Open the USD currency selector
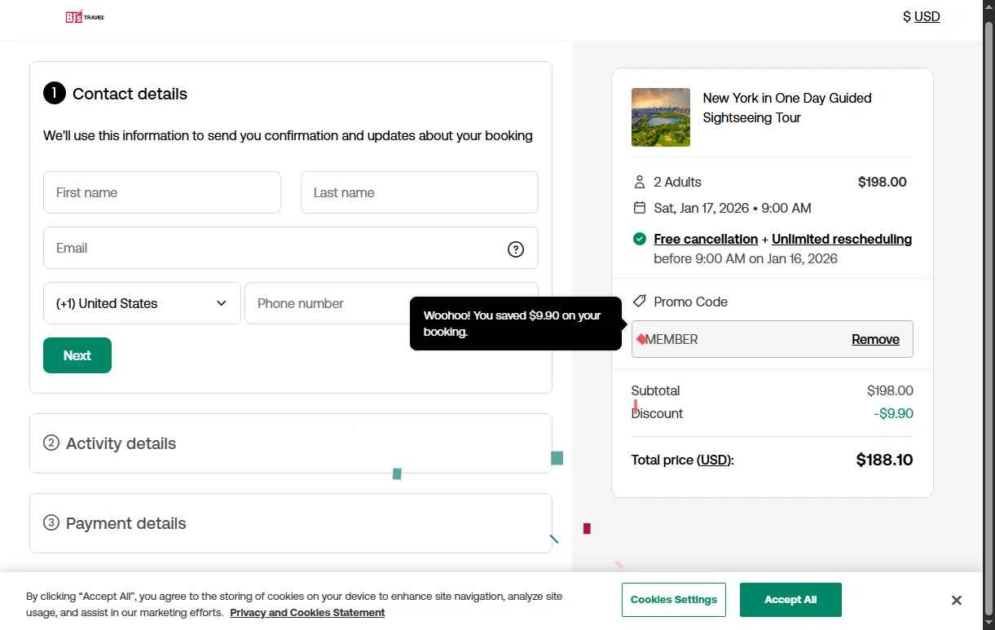The width and height of the screenshot is (995, 630). (921, 16)
